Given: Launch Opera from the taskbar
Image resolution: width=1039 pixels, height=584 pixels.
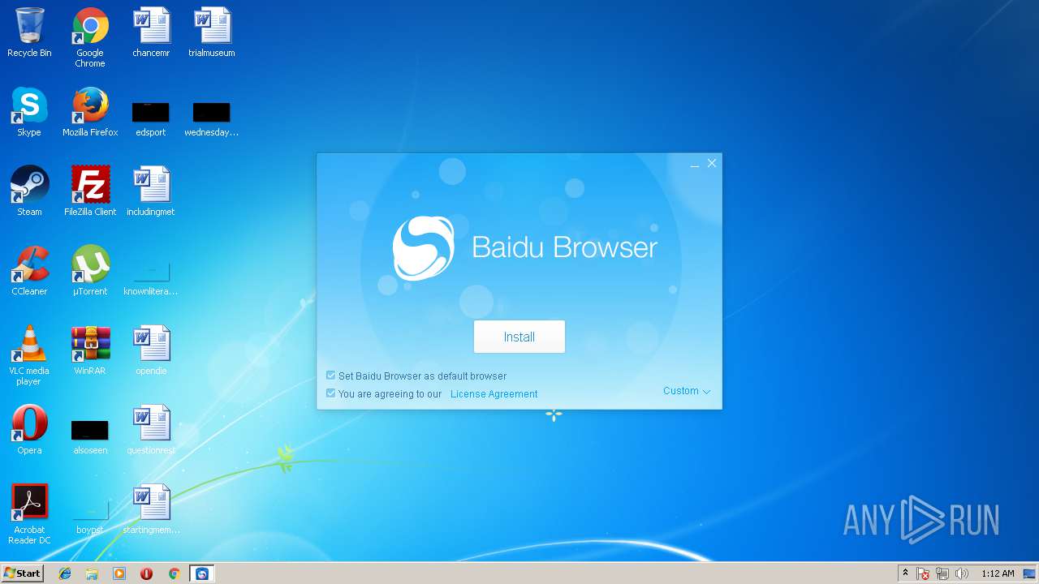Looking at the screenshot, I should coord(146,573).
